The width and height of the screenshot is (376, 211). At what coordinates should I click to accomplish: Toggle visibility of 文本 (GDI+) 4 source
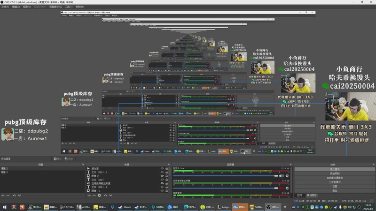click(x=162, y=187)
